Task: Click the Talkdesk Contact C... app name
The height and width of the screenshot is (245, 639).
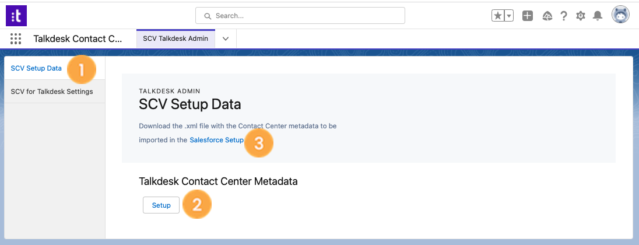Action: [78, 38]
